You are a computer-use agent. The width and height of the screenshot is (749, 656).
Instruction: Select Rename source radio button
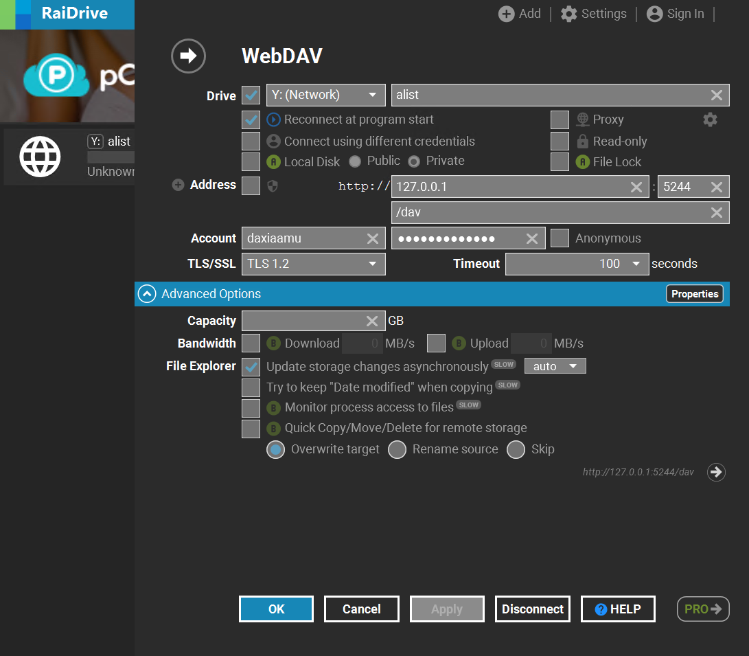click(397, 450)
